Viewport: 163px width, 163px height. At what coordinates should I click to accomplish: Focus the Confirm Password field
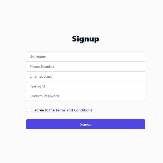85,96
